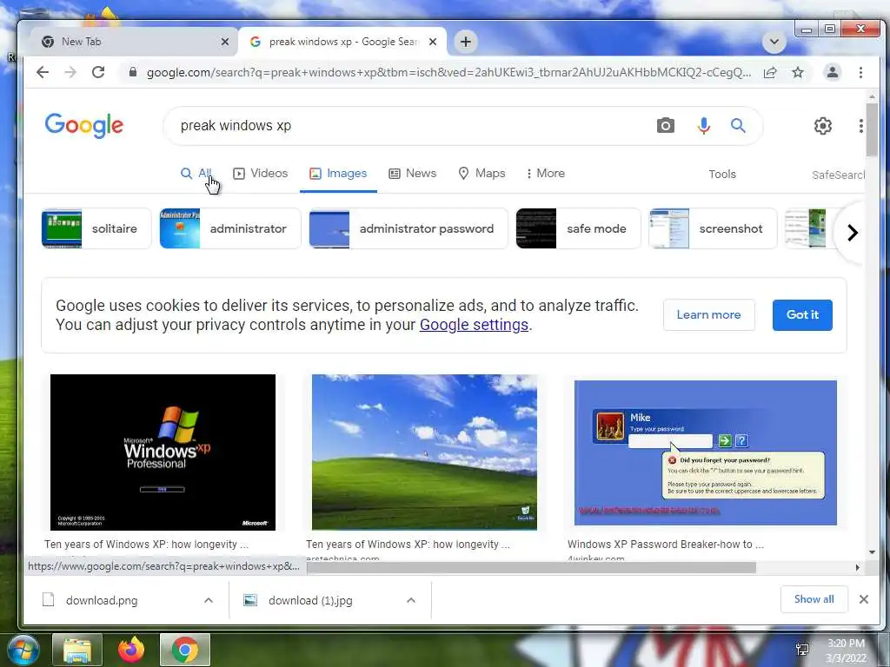
Task: Expand the tab search dropdown arrow
Action: point(774,42)
